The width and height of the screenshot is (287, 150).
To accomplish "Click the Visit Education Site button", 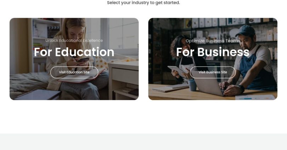I will click(74, 73).
